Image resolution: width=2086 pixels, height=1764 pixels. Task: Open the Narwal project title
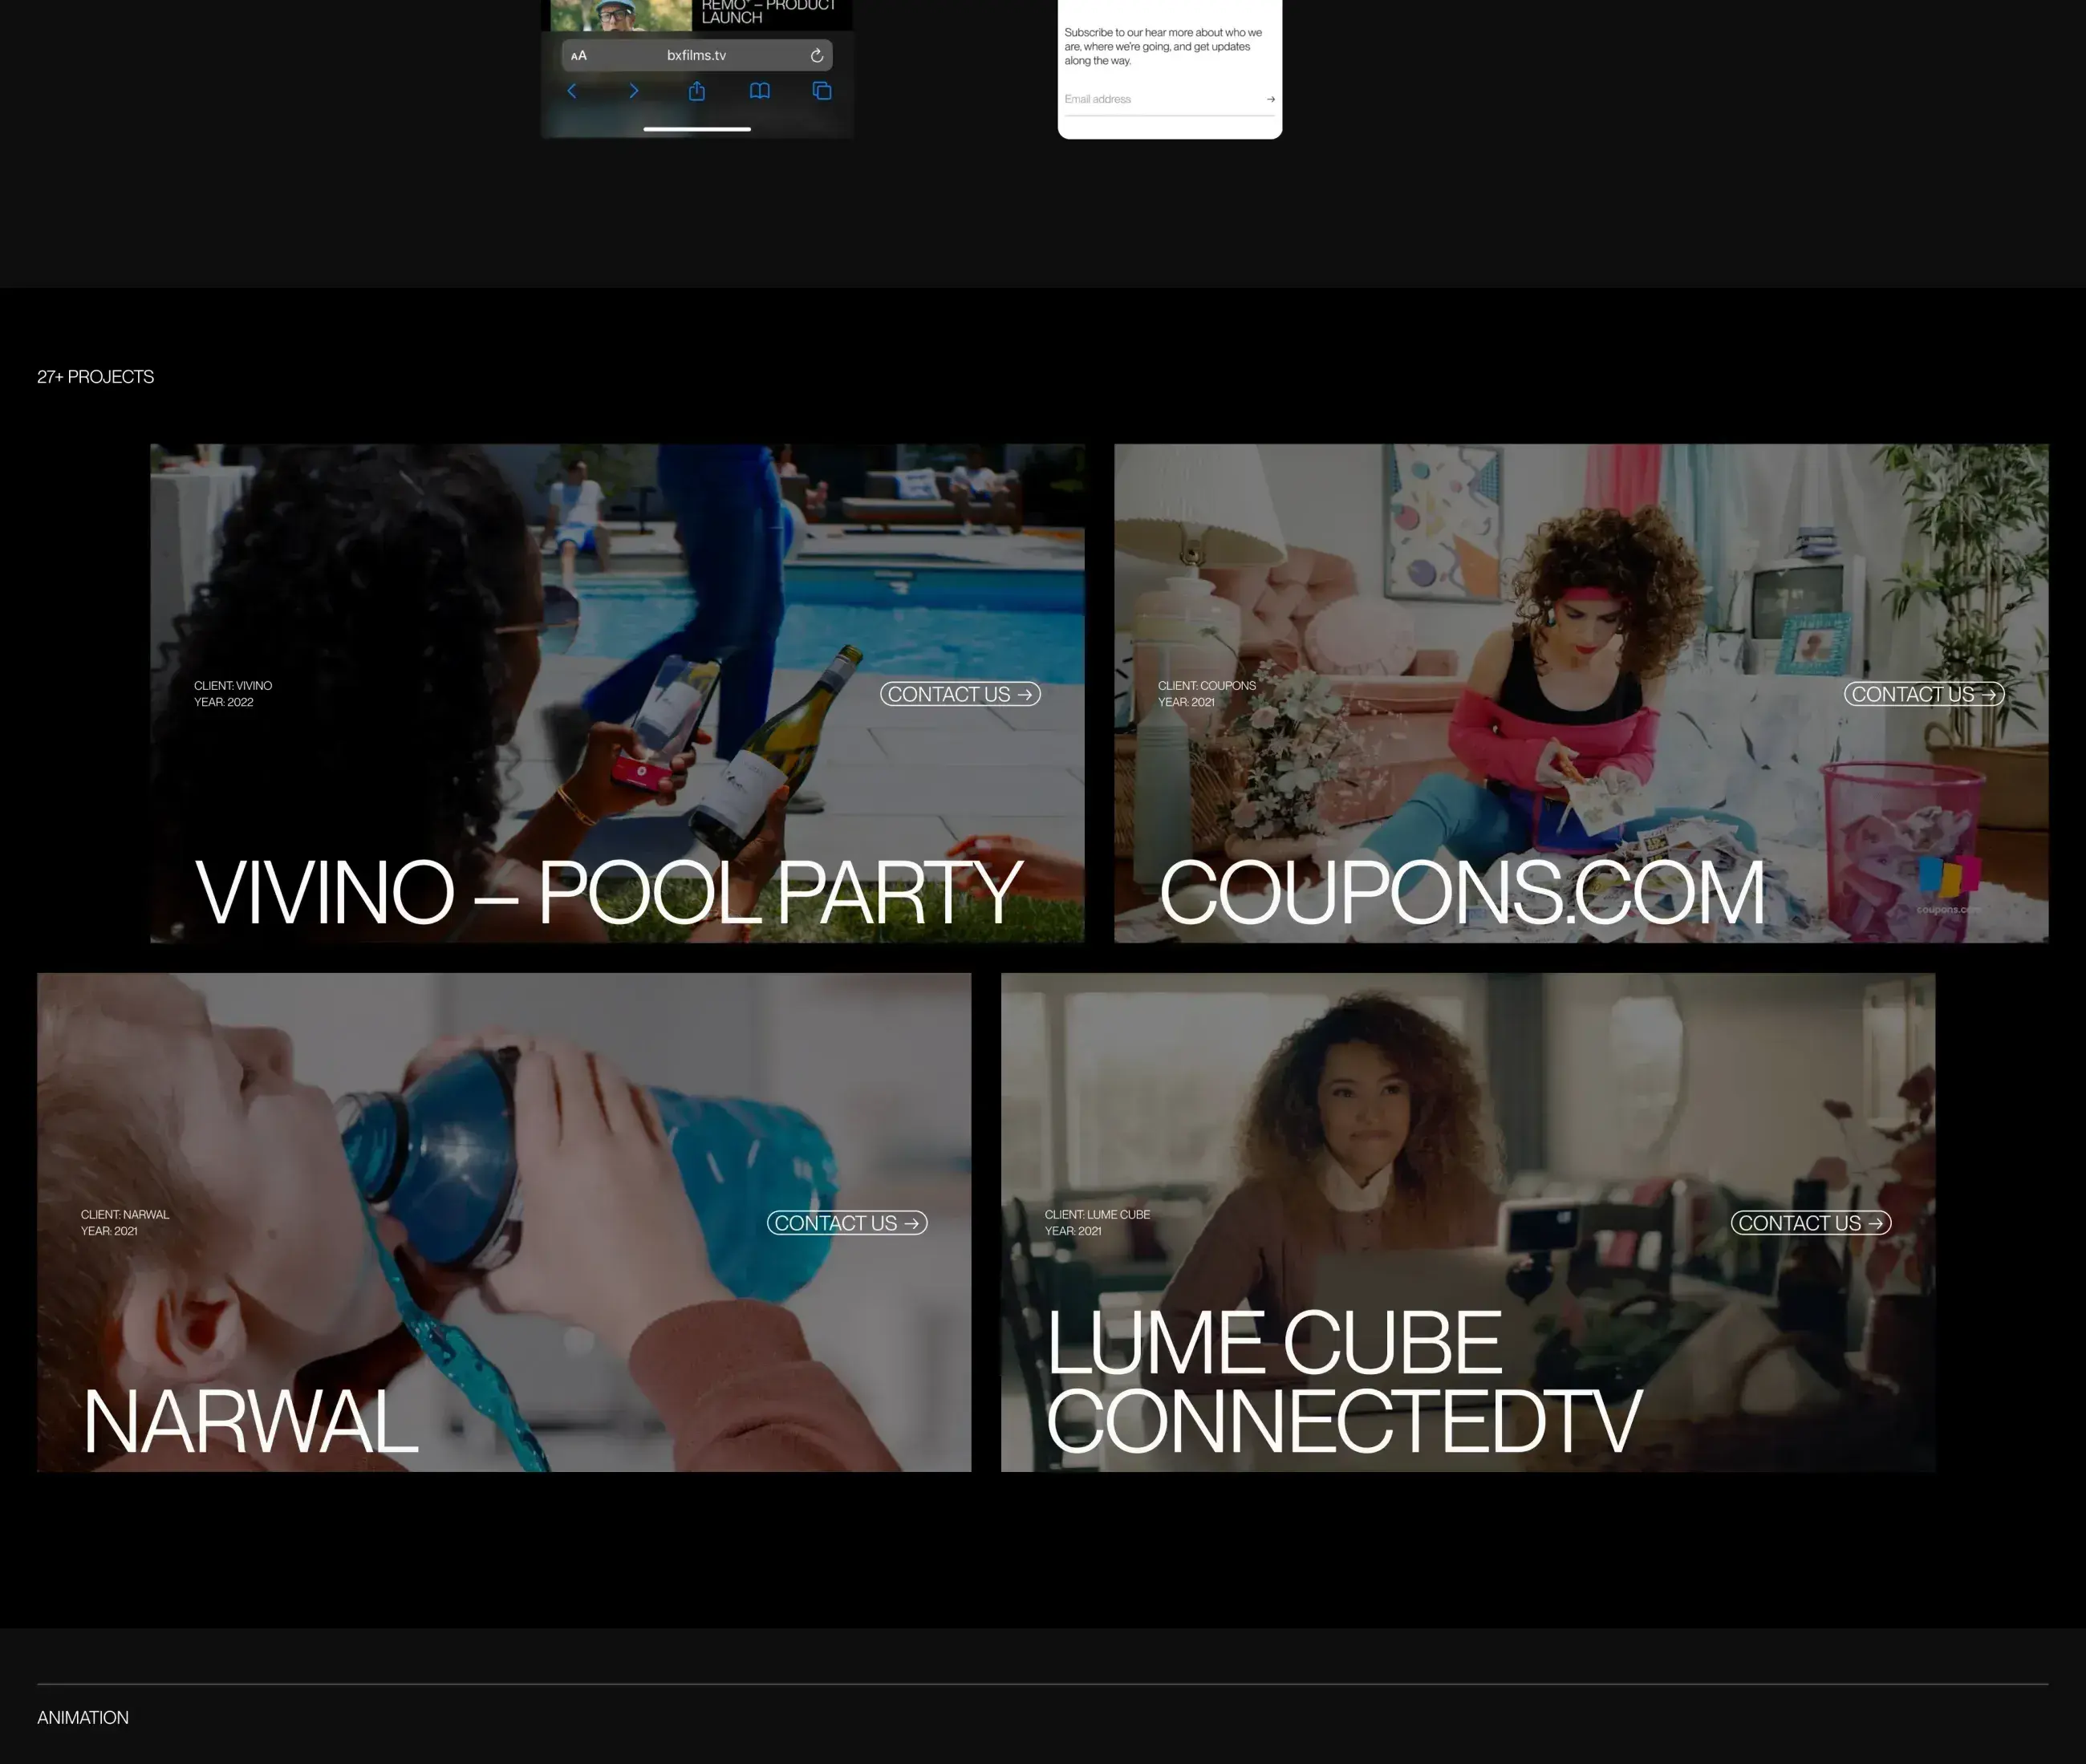click(x=250, y=1421)
